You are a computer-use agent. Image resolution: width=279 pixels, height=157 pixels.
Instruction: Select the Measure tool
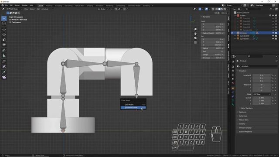pyautogui.click(x=4, y=55)
